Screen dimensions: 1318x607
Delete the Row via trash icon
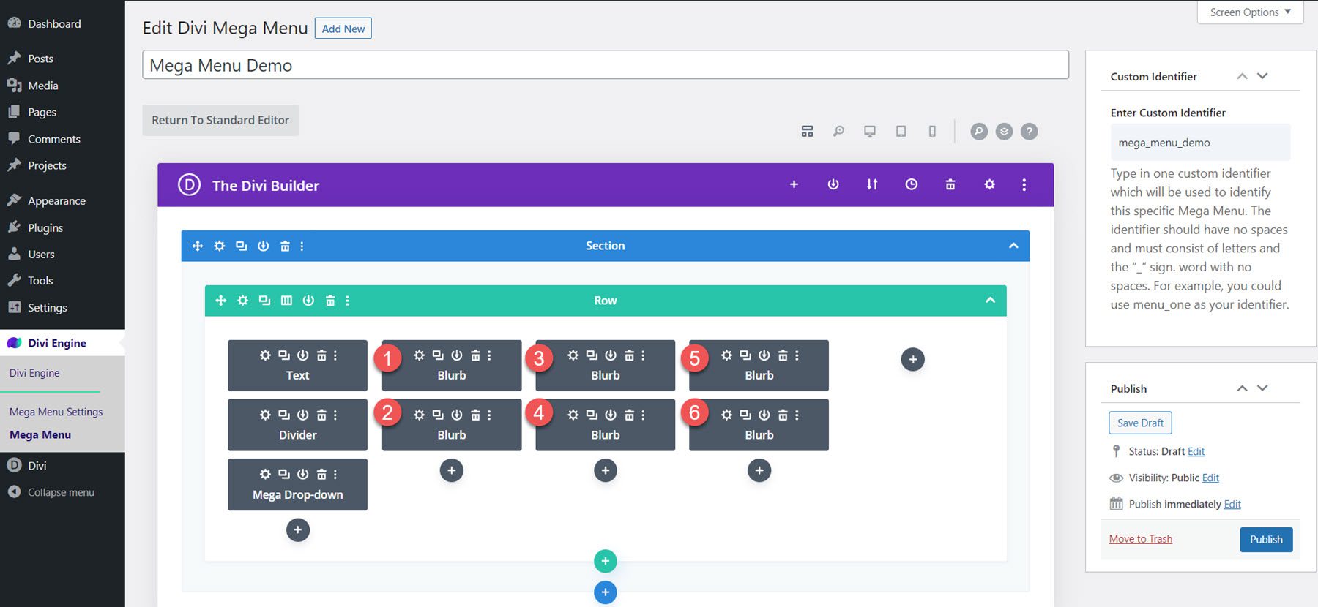pyautogui.click(x=330, y=301)
